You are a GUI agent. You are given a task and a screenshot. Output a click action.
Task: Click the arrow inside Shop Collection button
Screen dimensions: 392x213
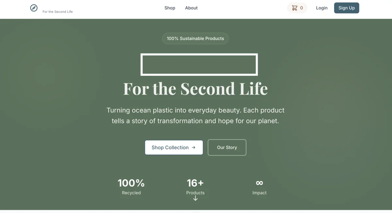pos(193,147)
